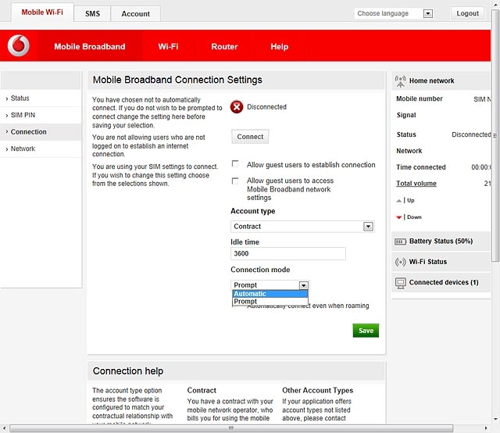Click the Battery Status icon
Image resolution: width=500 pixels, height=433 pixels.
click(x=400, y=242)
